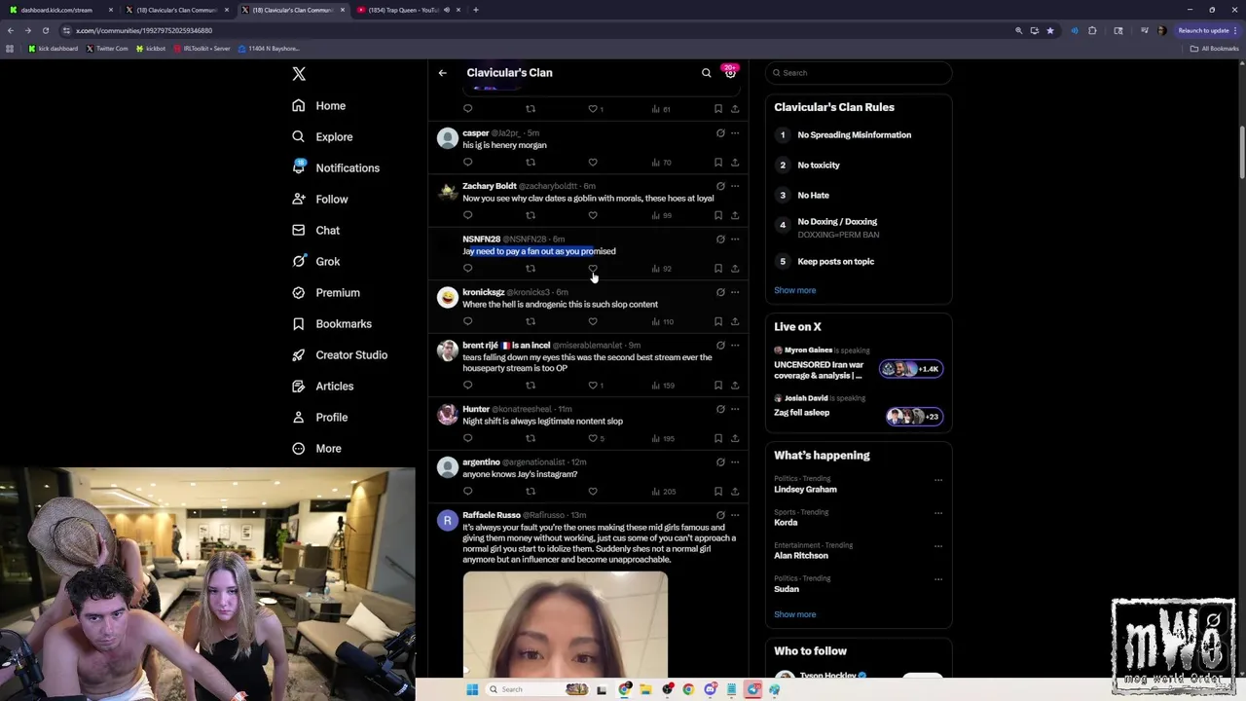Screen dimensions: 1246x701
Task: Open Explore in sidebar
Action: click(322, 136)
